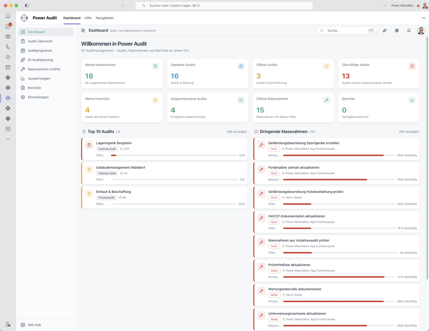429x331 pixels.
Task: Open language globe selector
Action: (x=397, y=31)
